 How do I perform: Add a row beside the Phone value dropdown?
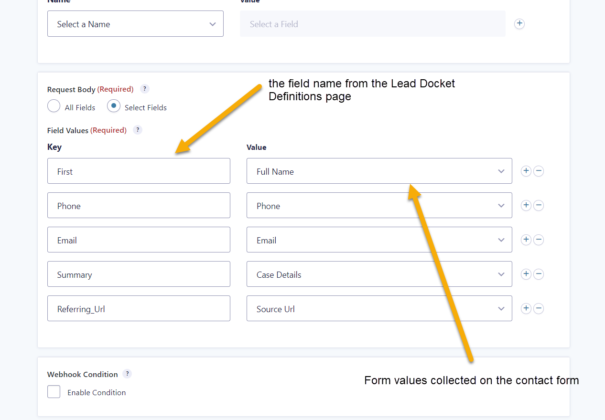coord(526,205)
